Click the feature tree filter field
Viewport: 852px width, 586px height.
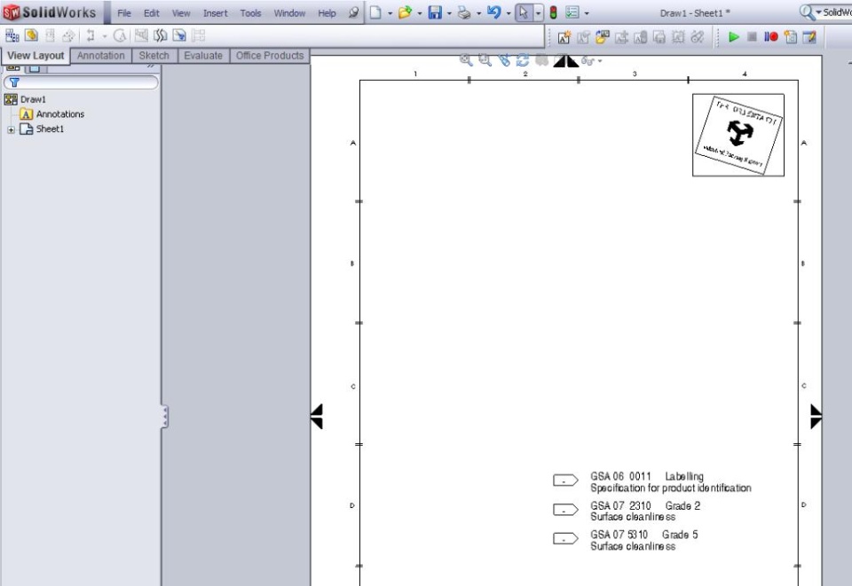[x=81, y=82]
